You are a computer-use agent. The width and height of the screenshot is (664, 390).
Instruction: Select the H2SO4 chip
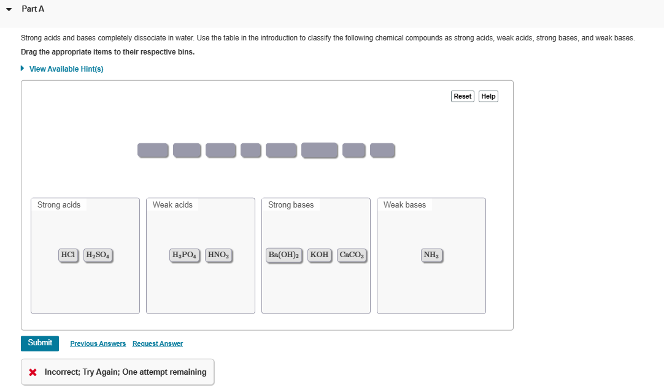click(98, 255)
